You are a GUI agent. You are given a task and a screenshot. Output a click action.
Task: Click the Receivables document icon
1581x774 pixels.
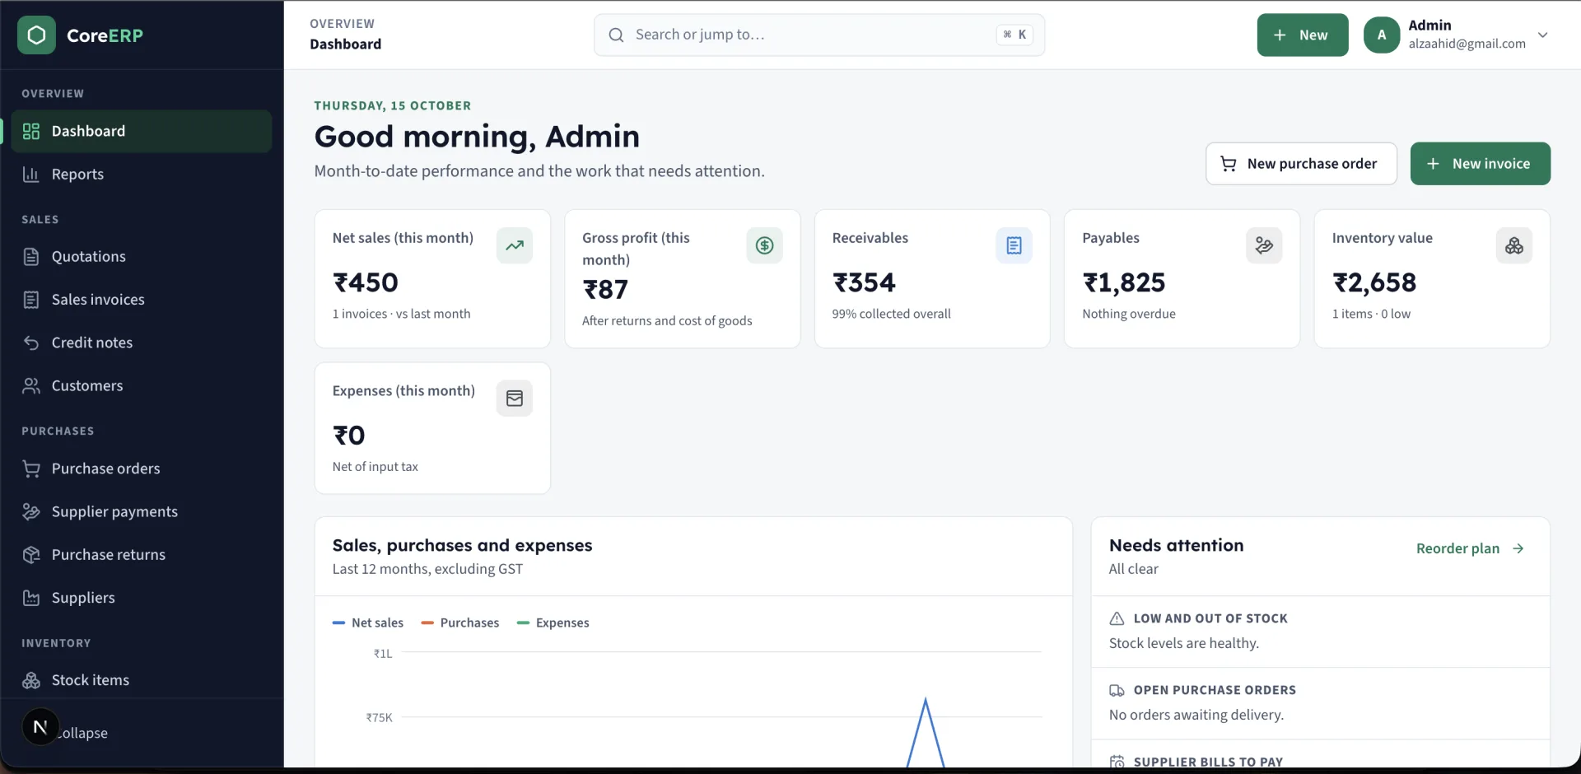[x=1014, y=245]
